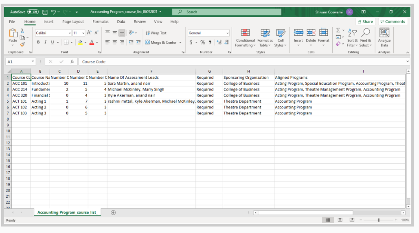Open Conditional Formatting
The width and height of the screenshot is (419, 233).
point(245,38)
